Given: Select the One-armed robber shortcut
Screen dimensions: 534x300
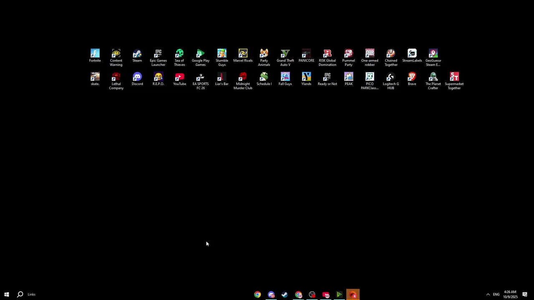Looking at the screenshot, I should pyautogui.click(x=370, y=57).
